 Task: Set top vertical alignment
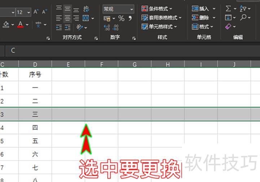(x=59, y=8)
